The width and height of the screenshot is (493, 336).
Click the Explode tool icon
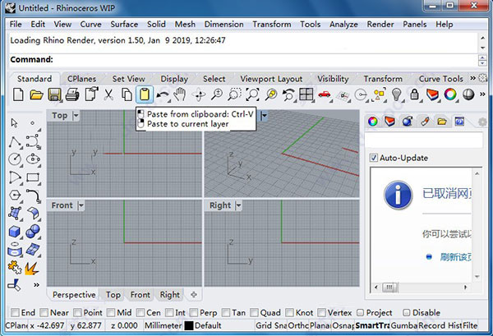[x=31, y=268]
